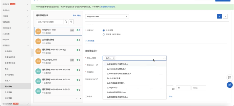Viewport: 234px width, 106px height.
Task: Expand 应用安全 sidebar section
Action: pos(28,4)
